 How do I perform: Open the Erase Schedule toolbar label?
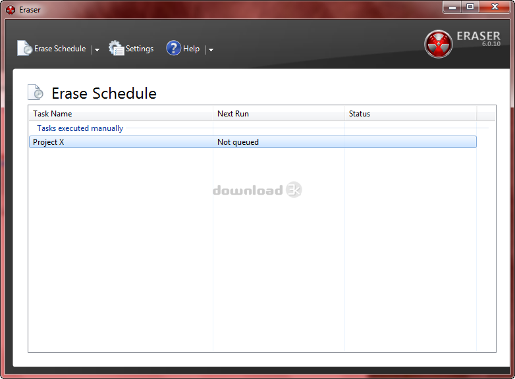tap(60, 49)
